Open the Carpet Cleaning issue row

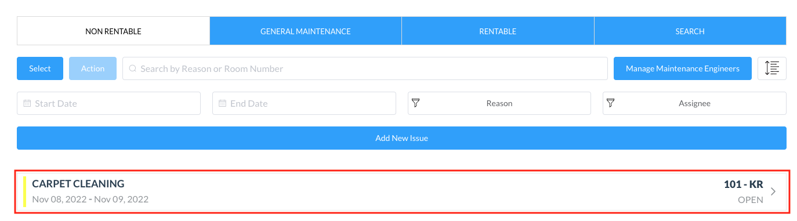[401, 191]
